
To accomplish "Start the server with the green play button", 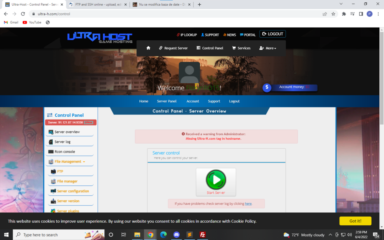I will pyautogui.click(x=216, y=182).
